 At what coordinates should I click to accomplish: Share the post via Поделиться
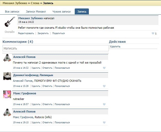tap(59, 33)
